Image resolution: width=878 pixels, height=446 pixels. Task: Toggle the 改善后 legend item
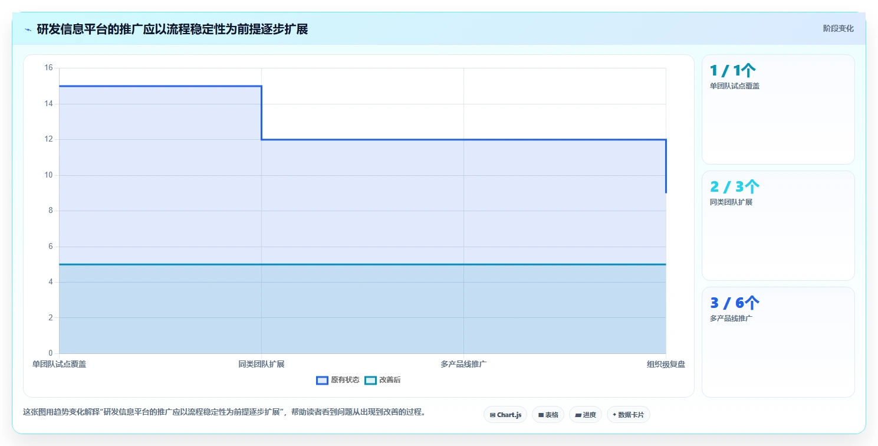pos(383,380)
